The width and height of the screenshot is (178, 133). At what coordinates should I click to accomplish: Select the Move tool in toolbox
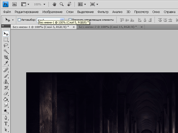(x=6, y=34)
